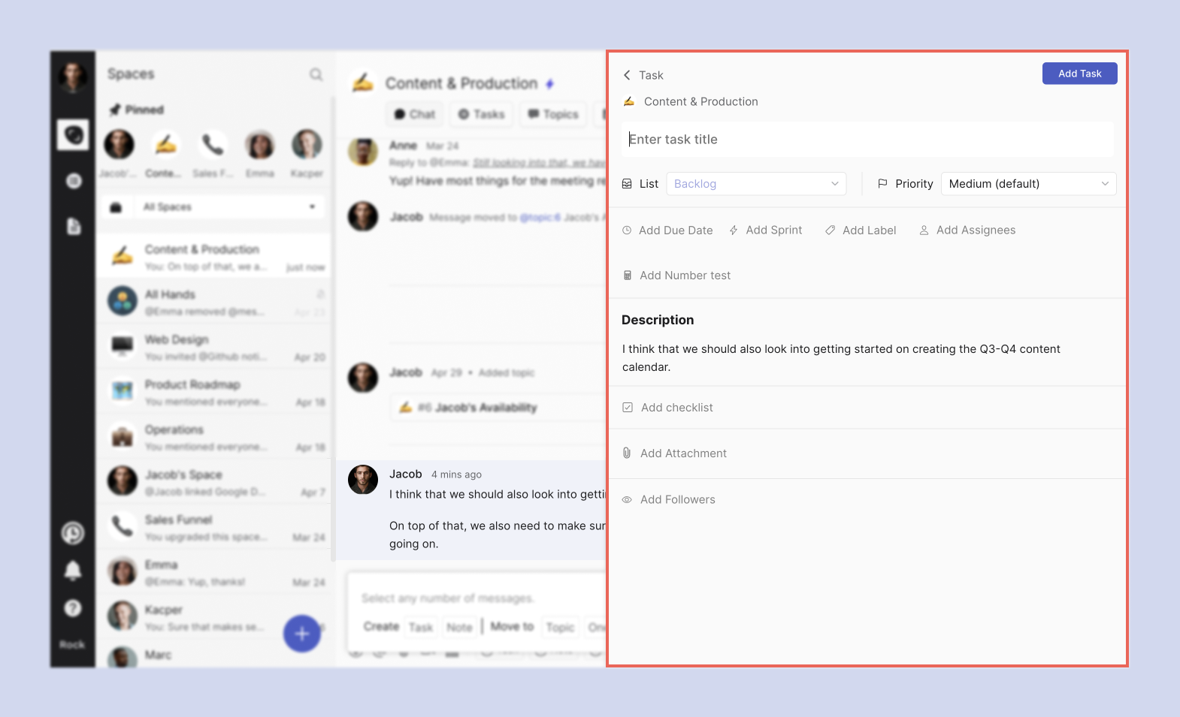Image resolution: width=1180 pixels, height=717 pixels.
Task: Click the clock icon for Add Due Date
Action: pos(627,230)
